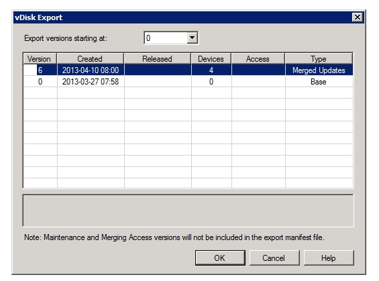
Task: Click the Base type cell
Action: point(319,82)
